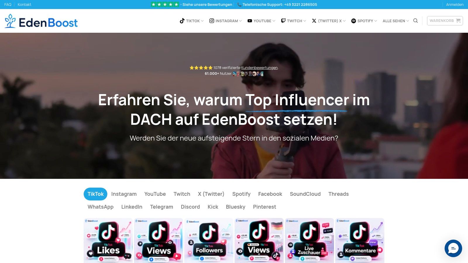This screenshot has width=468, height=263.
Task: Expand the YouTube menu chevron
Action: [x=274, y=21]
